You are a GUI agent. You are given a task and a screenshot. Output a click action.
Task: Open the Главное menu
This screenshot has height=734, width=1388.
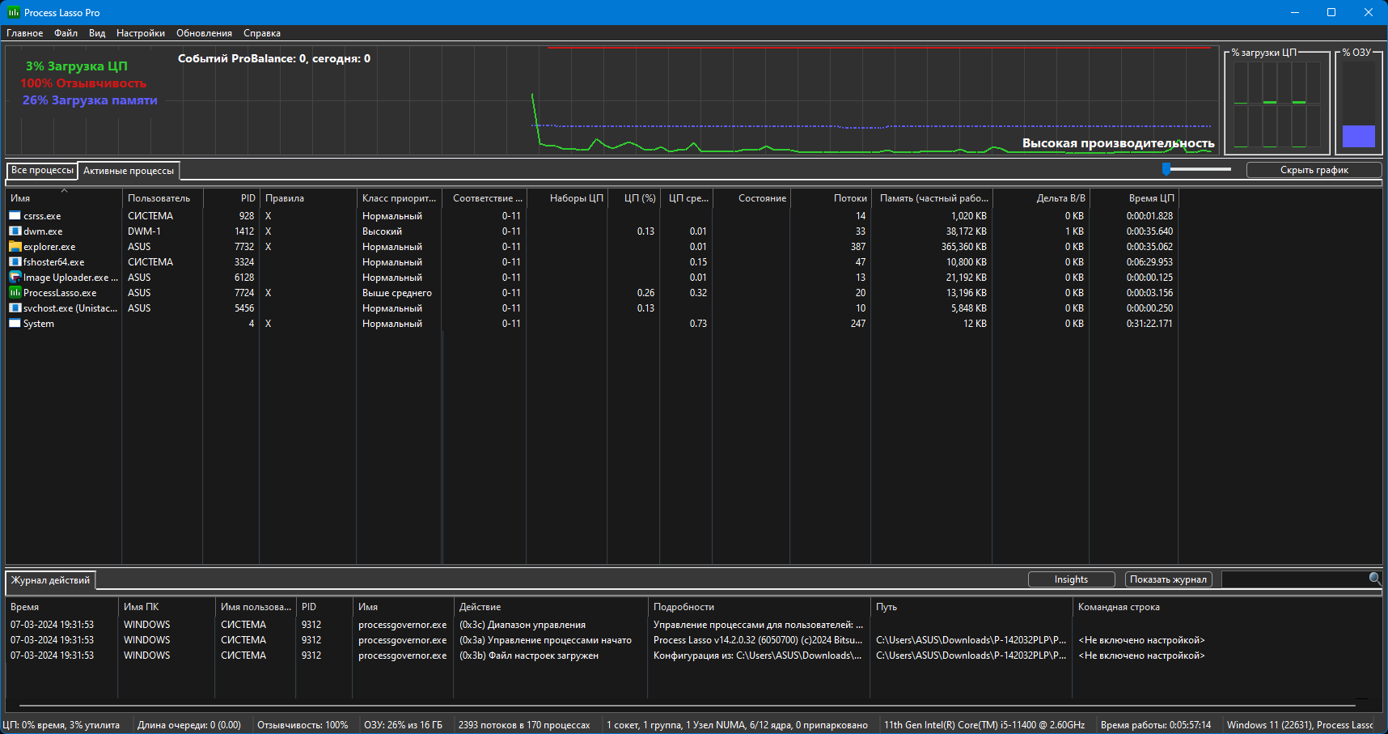[25, 33]
